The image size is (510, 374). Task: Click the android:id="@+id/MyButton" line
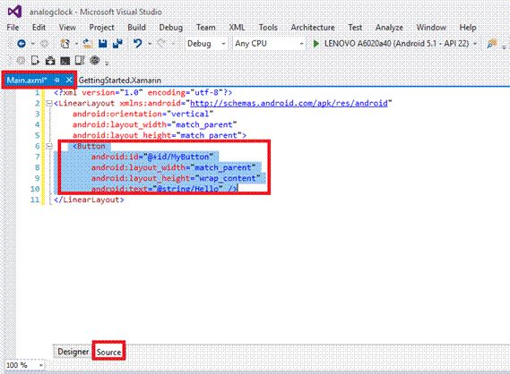point(152,157)
